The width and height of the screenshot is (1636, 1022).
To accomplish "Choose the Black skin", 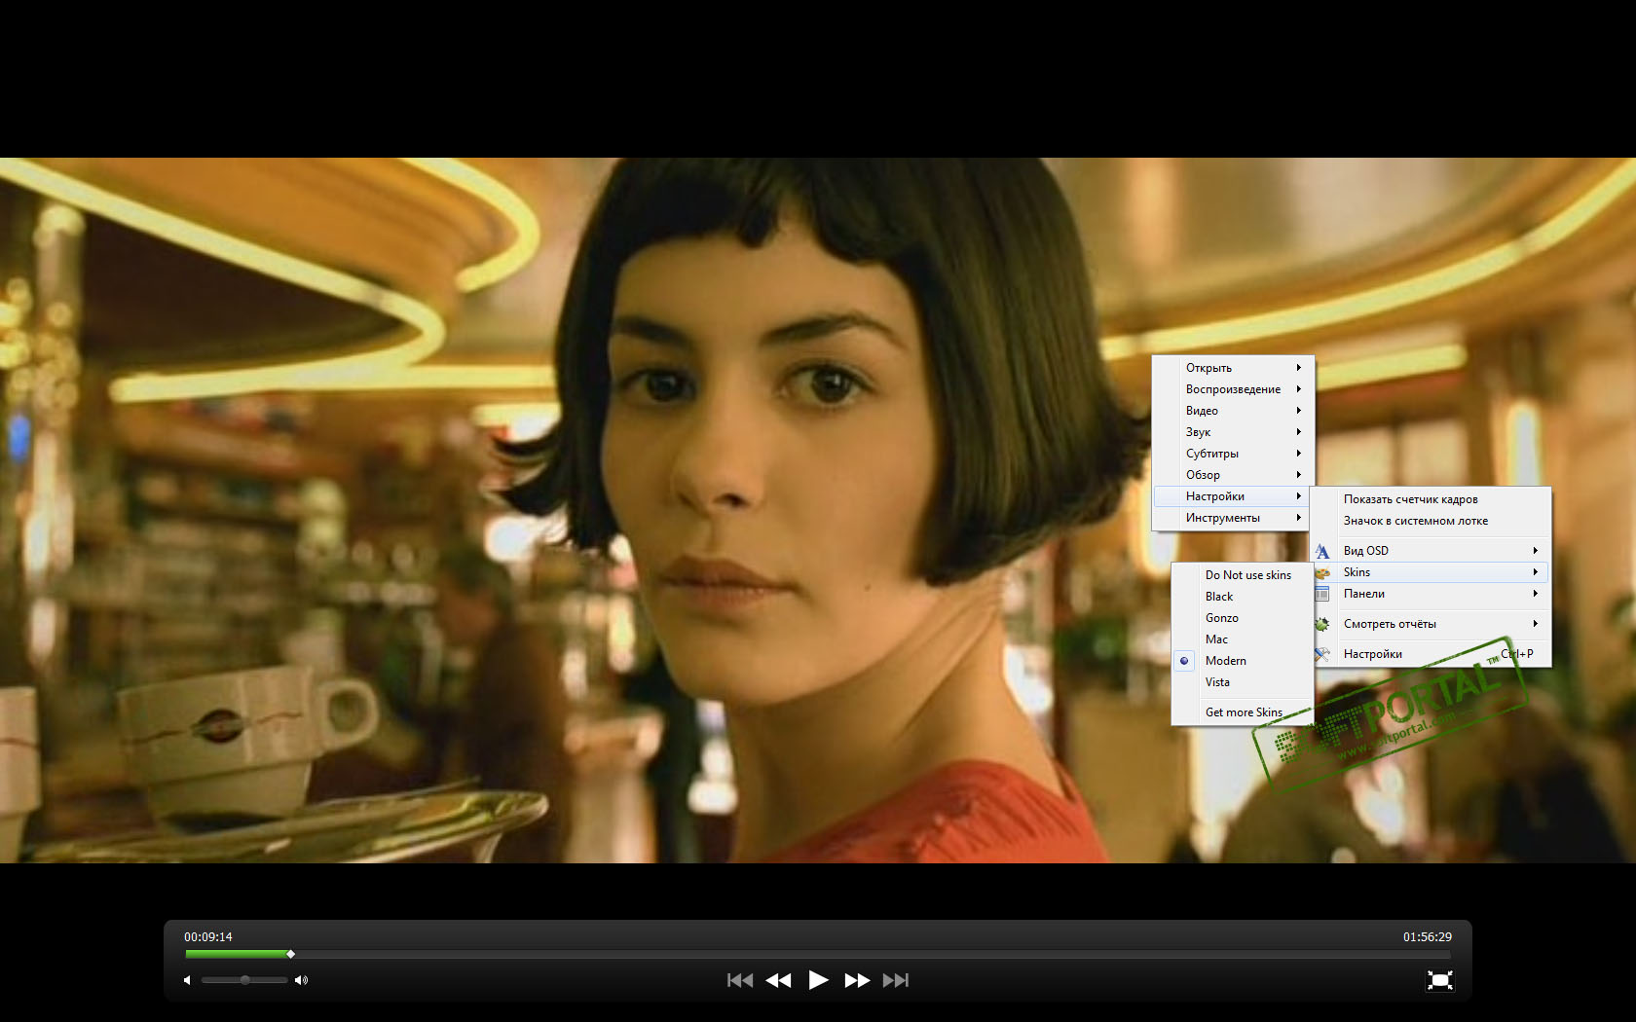I will (1243, 597).
